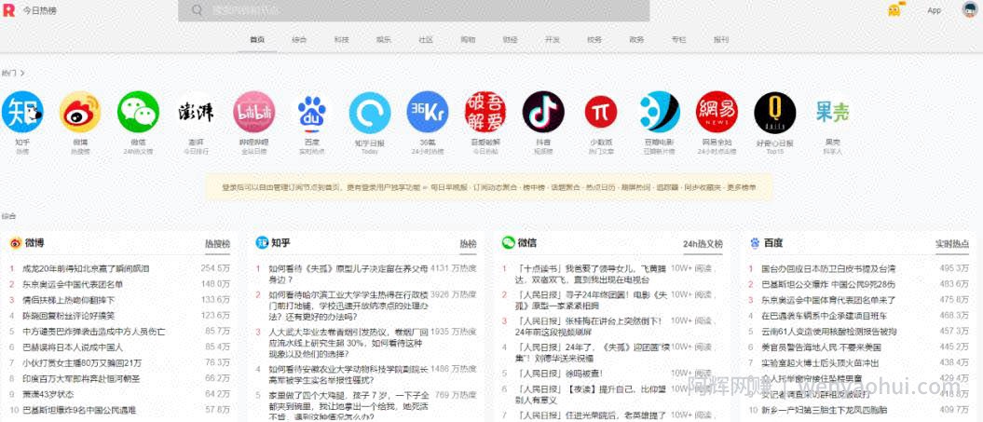Click into the top search field
The width and height of the screenshot is (983, 422).
click(x=414, y=10)
